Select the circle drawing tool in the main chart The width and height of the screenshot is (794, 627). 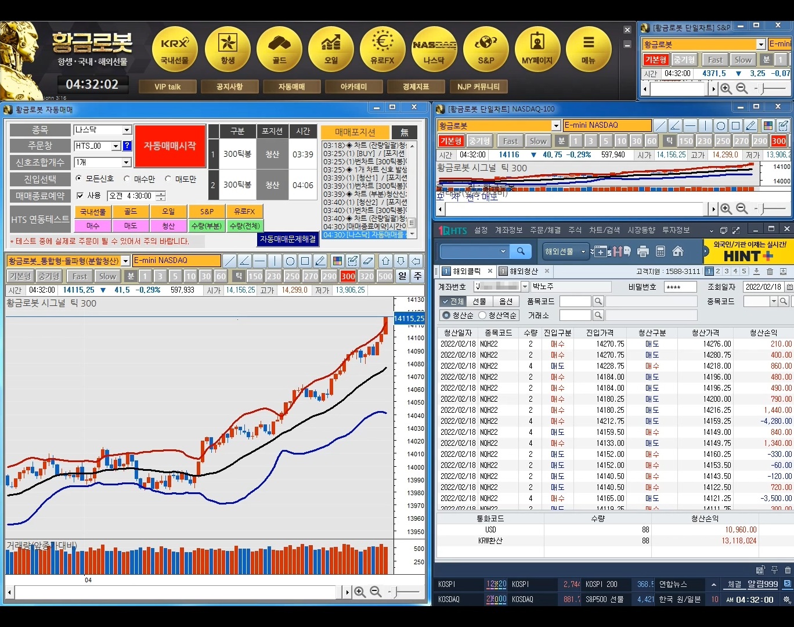pos(290,261)
